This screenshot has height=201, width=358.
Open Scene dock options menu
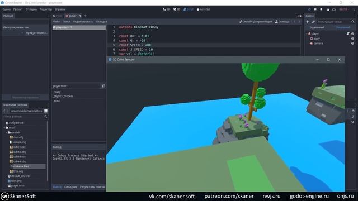pyautogui.click(x=355, y=16)
